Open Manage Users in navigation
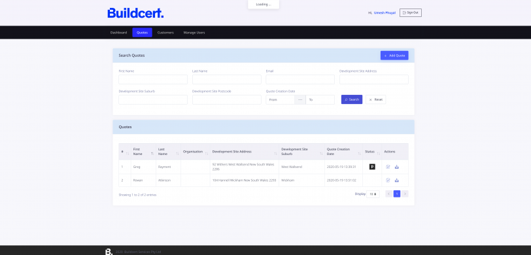 (x=194, y=33)
